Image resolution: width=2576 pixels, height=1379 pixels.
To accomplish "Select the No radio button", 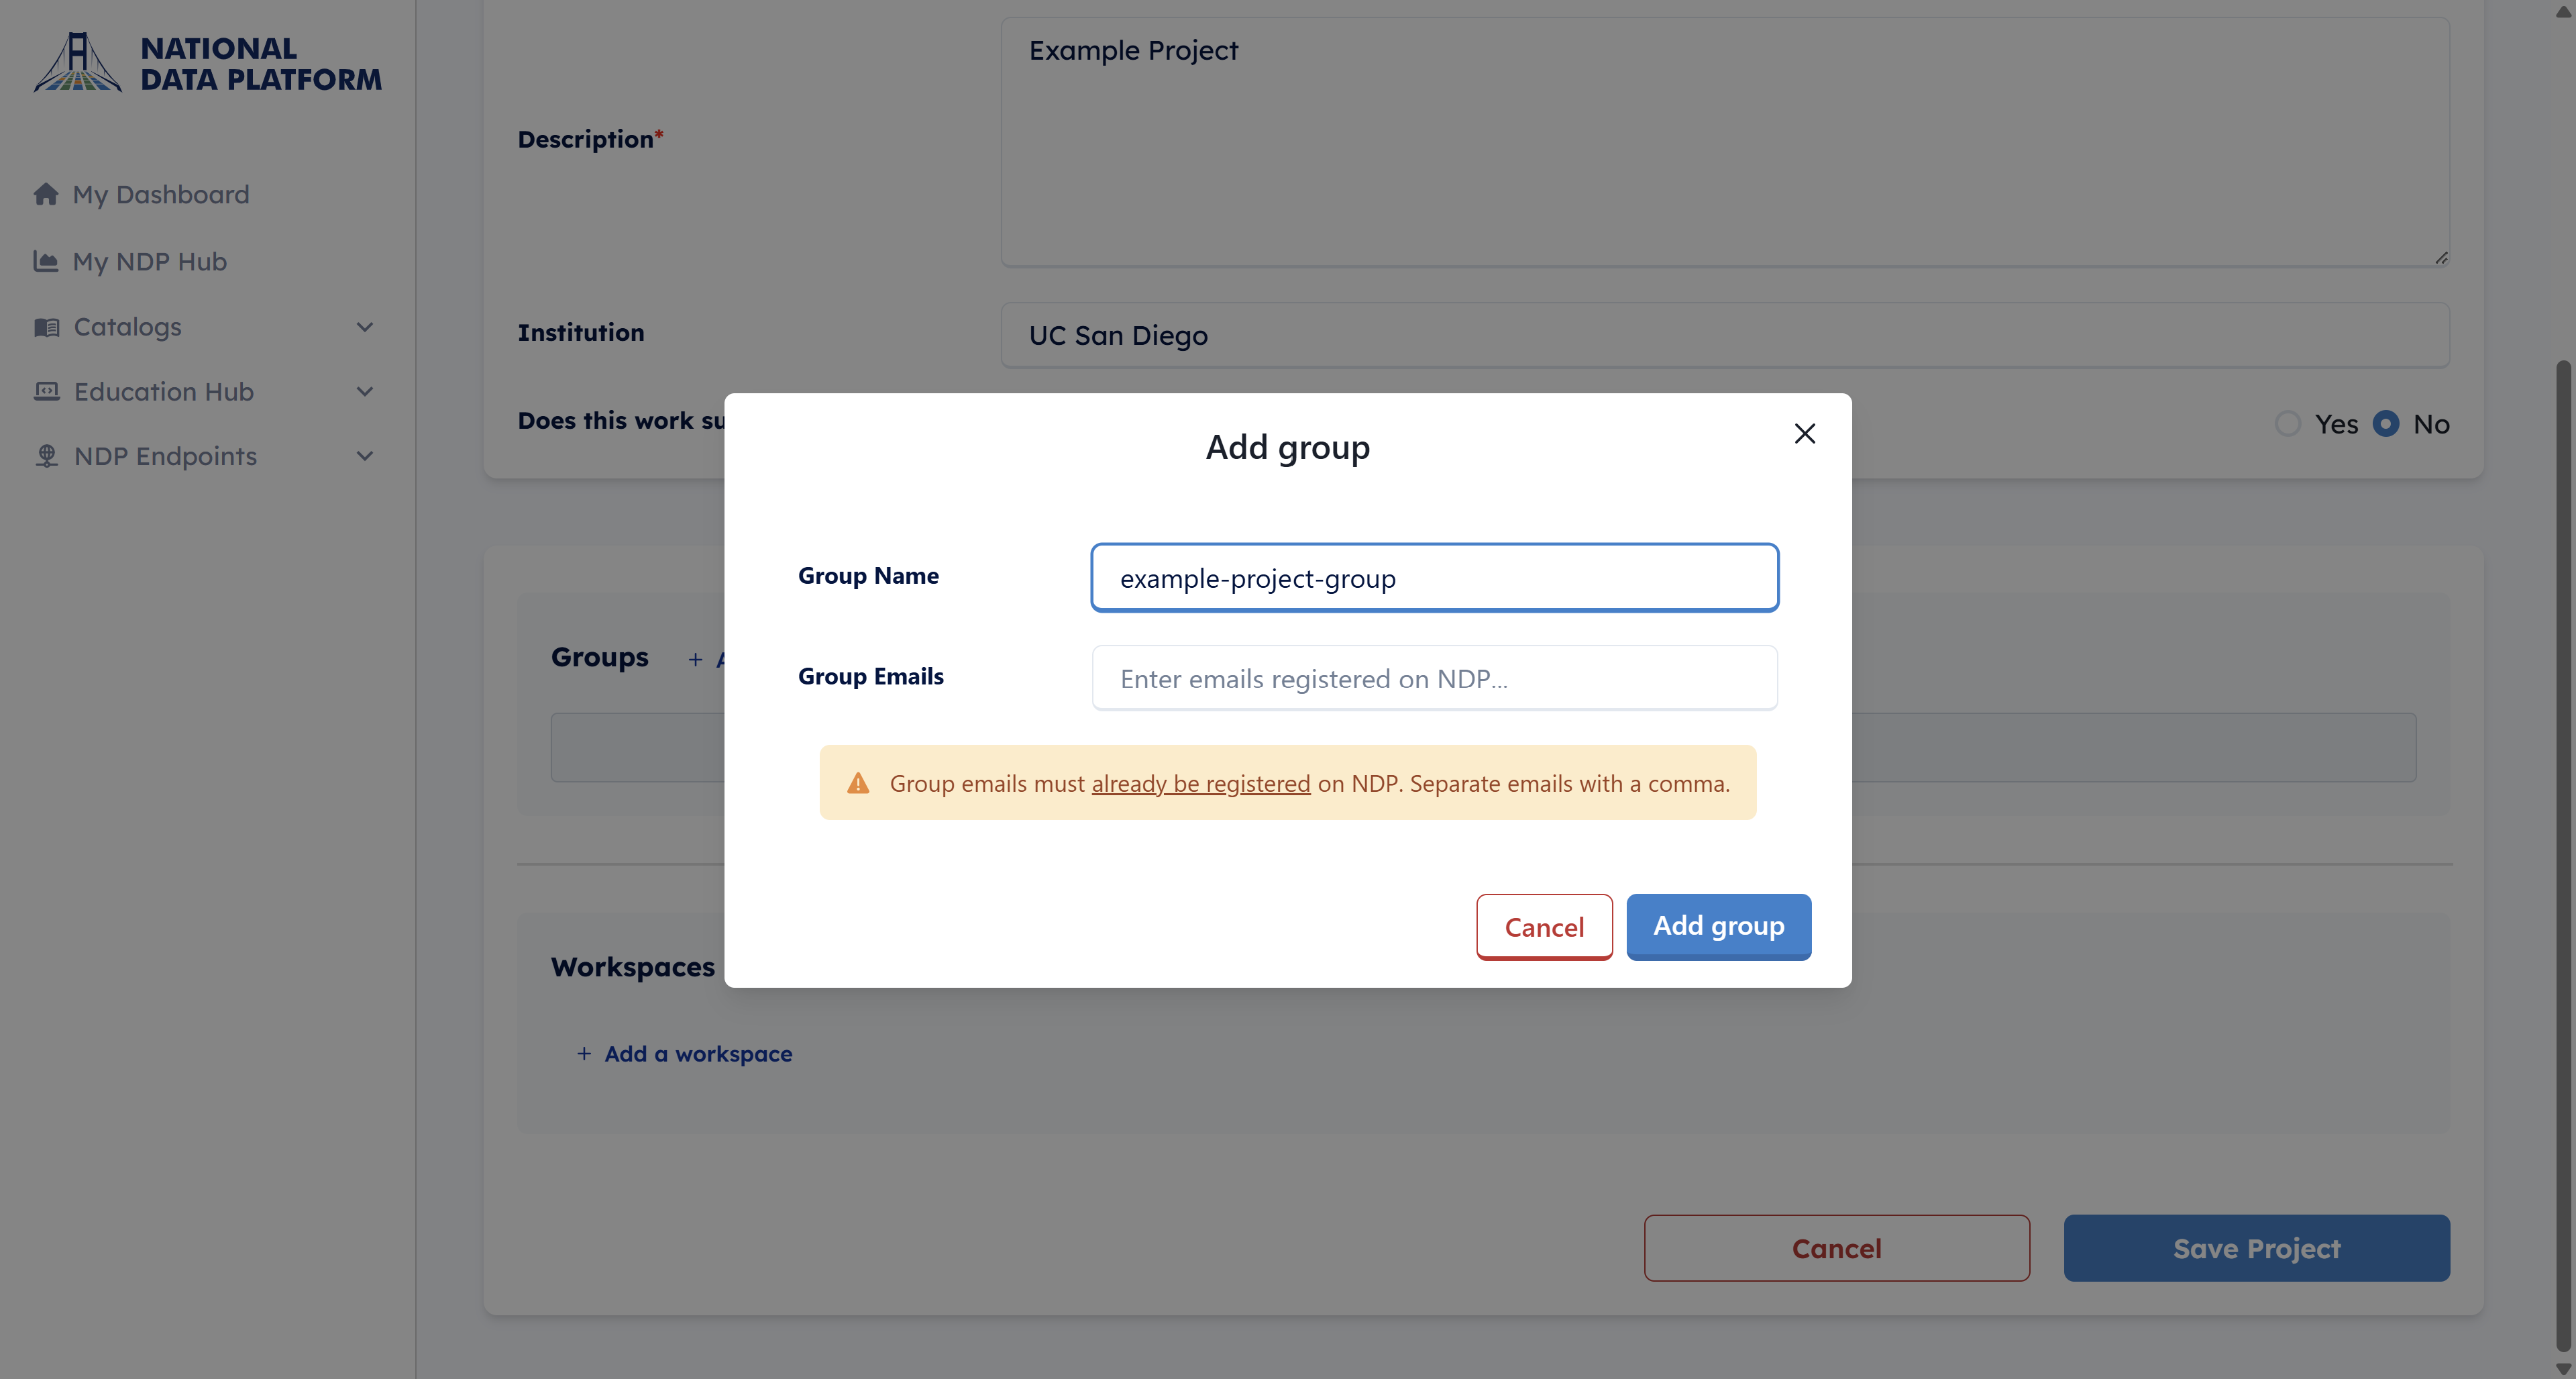I will [x=2385, y=424].
